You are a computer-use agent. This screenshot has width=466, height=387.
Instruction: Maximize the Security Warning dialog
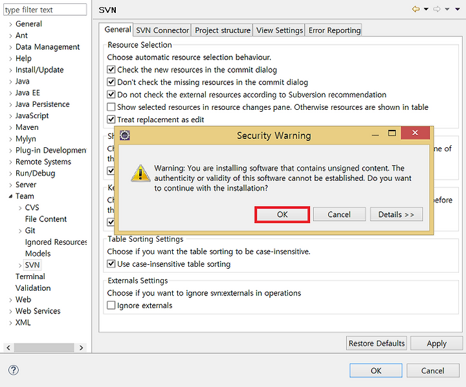tap(392, 133)
